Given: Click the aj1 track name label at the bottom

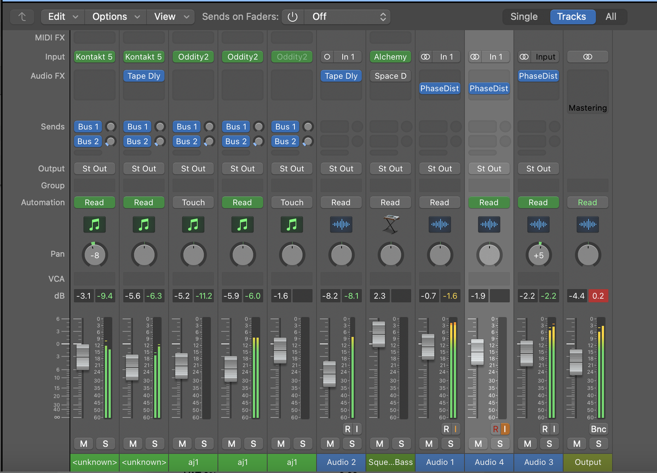Looking at the screenshot, I should click(193, 462).
